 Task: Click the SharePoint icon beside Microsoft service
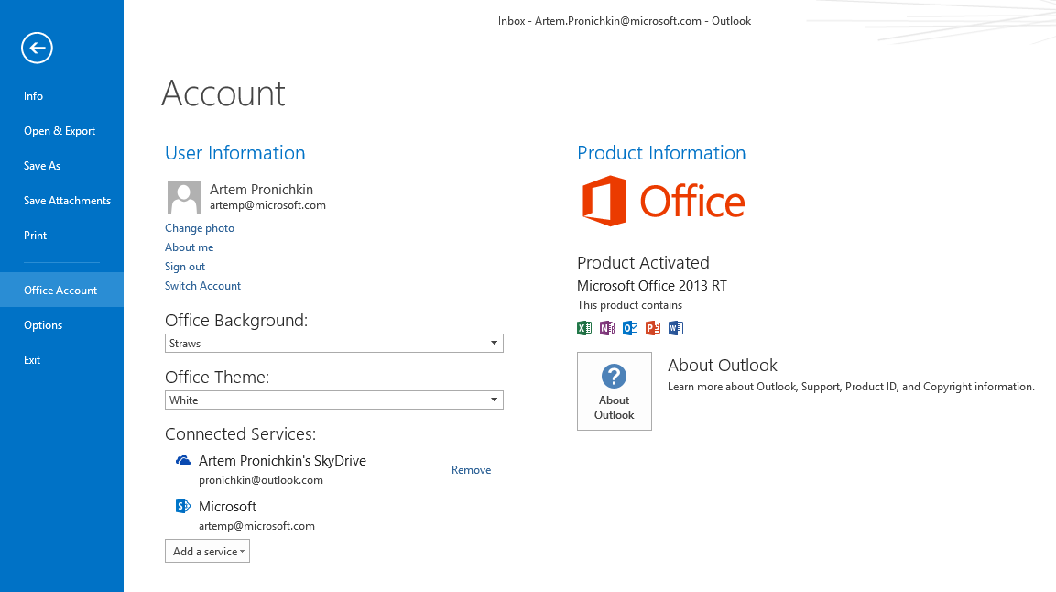click(182, 506)
